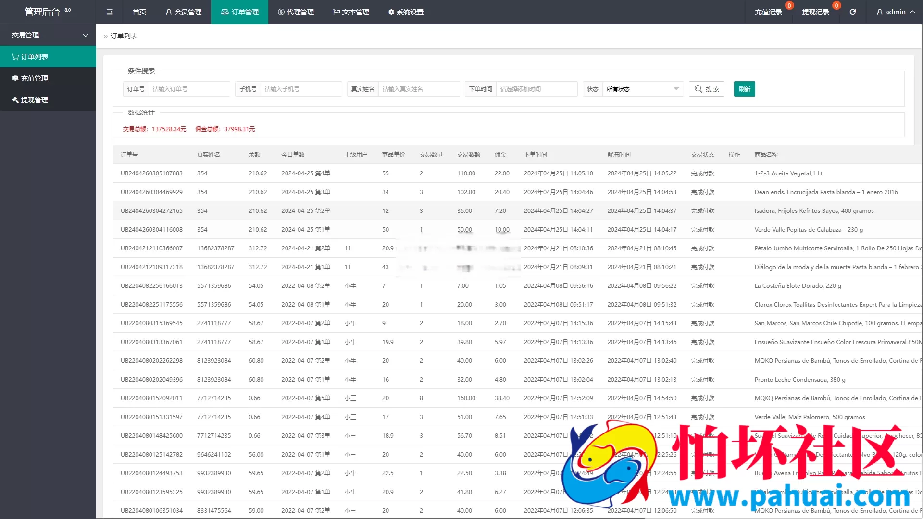Click the refresh icon in top bar
The width and height of the screenshot is (923, 519).
[x=852, y=12]
